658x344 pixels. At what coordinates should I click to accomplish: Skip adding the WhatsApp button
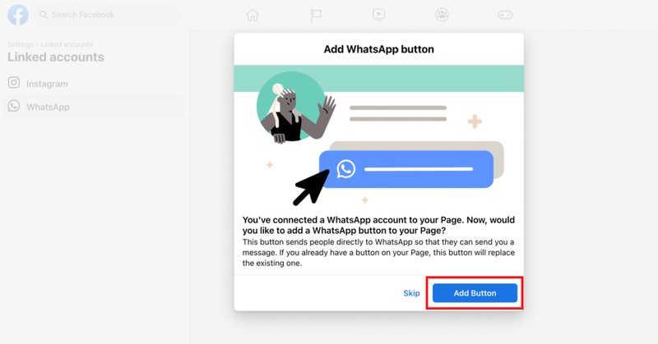click(x=411, y=293)
